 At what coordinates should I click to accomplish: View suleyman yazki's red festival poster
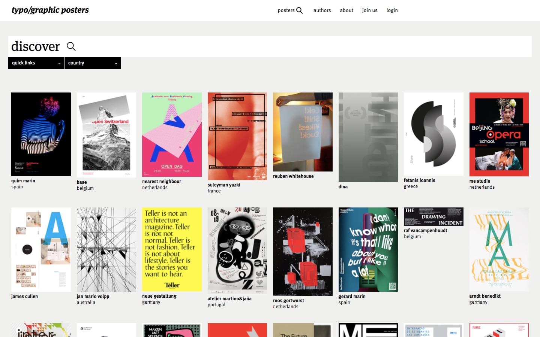(x=237, y=136)
